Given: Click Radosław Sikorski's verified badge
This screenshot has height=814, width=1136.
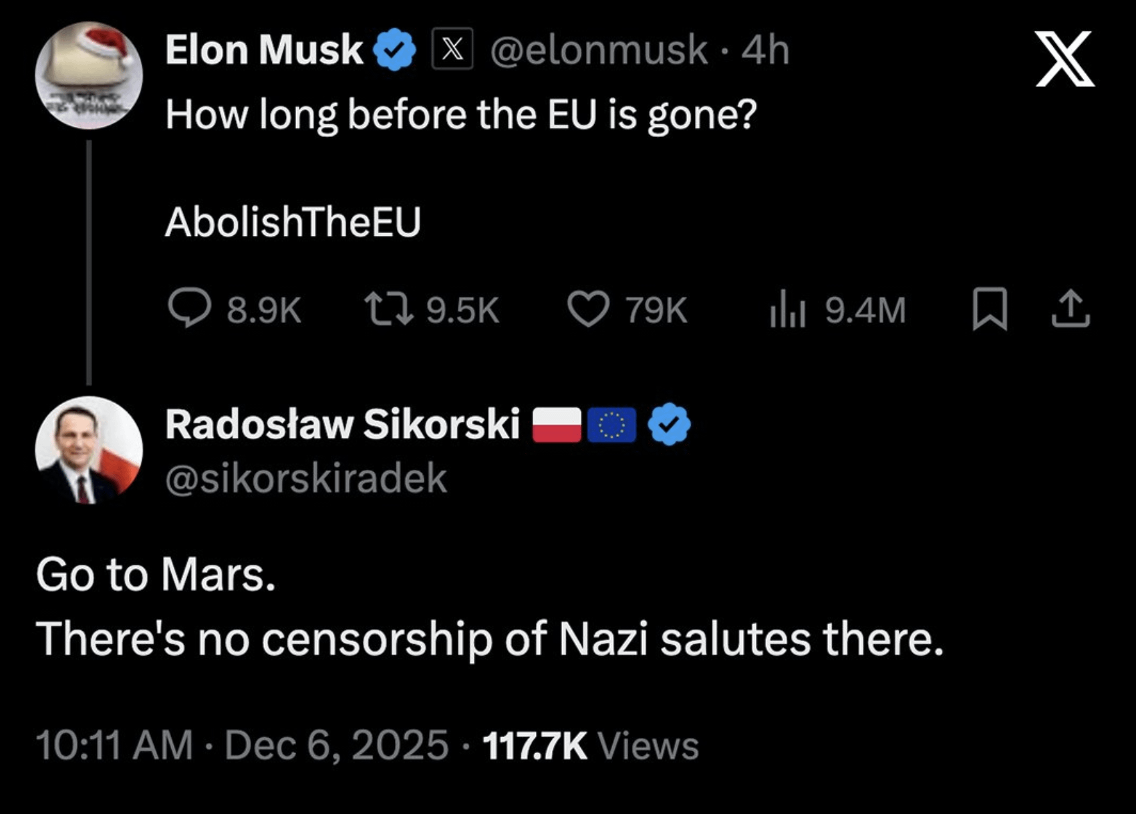Looking at the screenshot, I should (670, 424).
